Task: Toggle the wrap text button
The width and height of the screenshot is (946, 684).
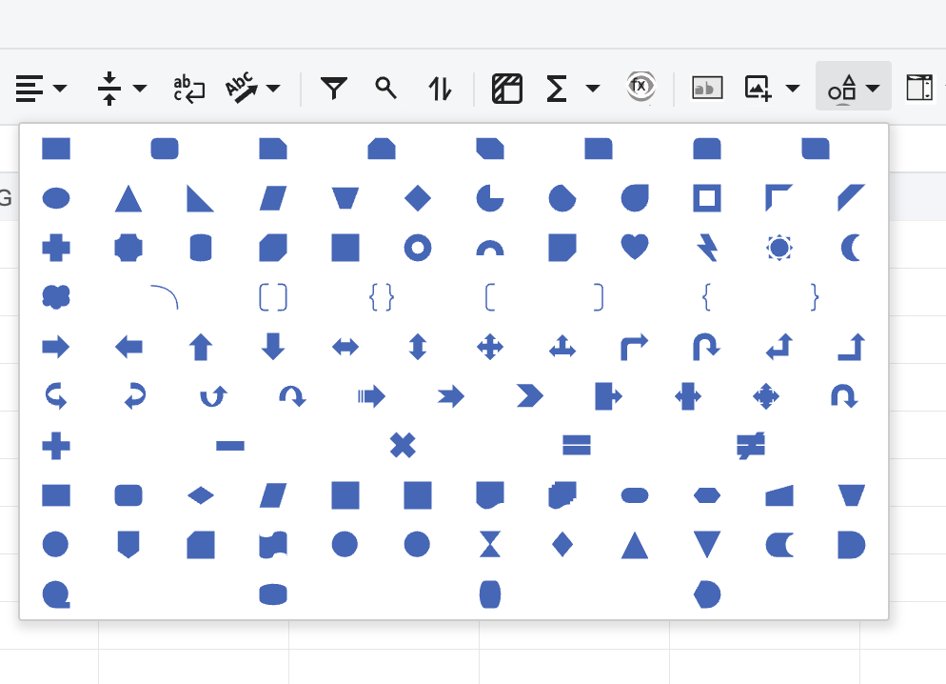Action: pyautogui.click(x=188, y=89)
